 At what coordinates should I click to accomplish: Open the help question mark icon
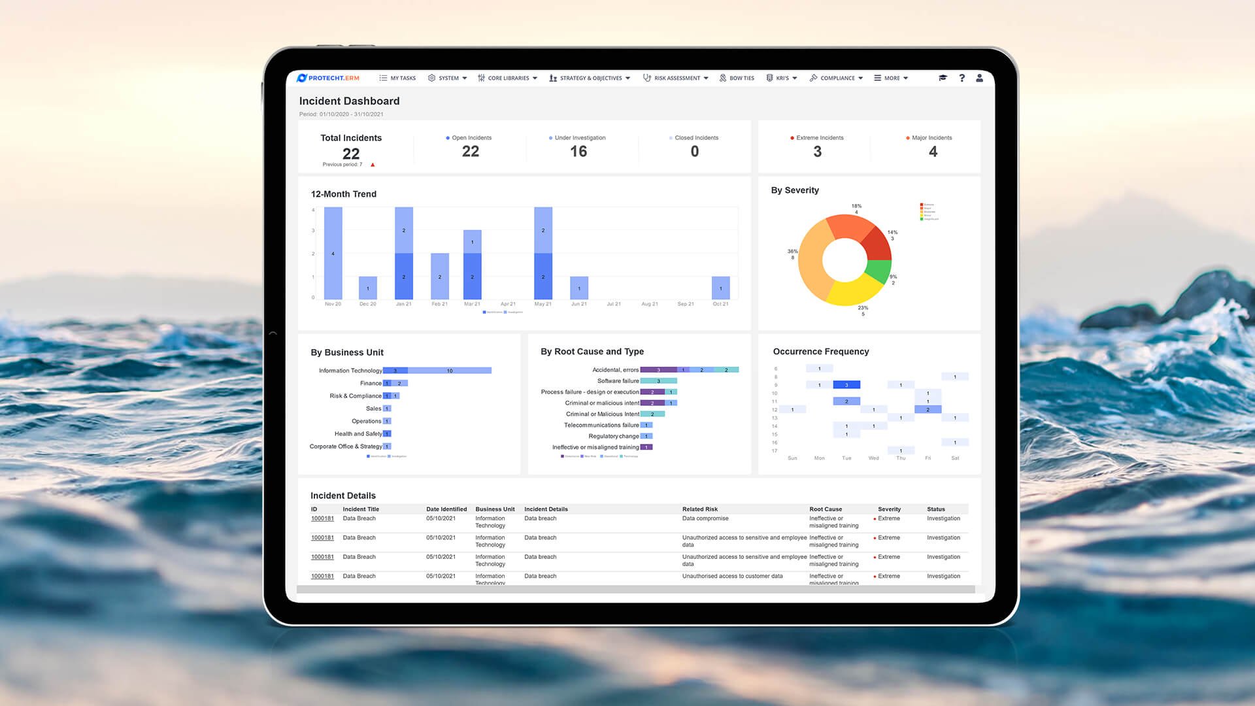click(x=962, y=78)
